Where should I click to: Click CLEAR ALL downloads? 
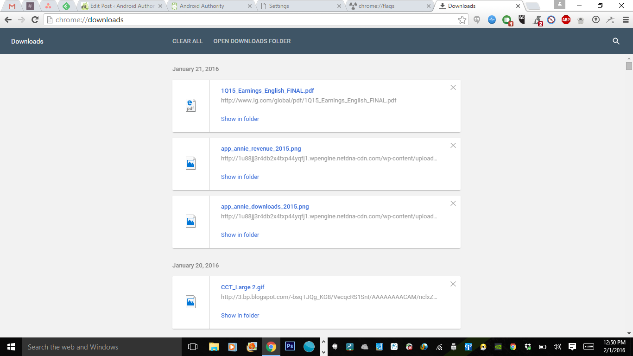tap(187, 41)
